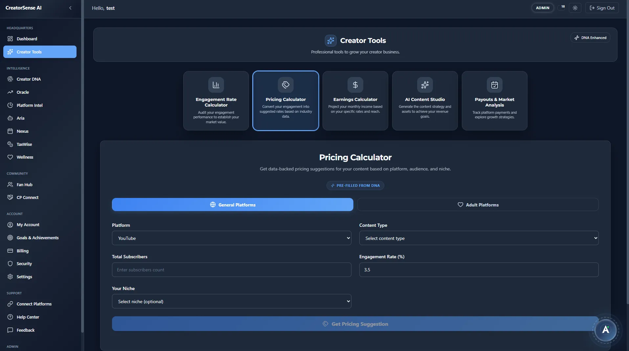The width and height of the screenshot is (629, 351).
Task: Open Platform Intel from the sidebar
Action: coord(30,105)
